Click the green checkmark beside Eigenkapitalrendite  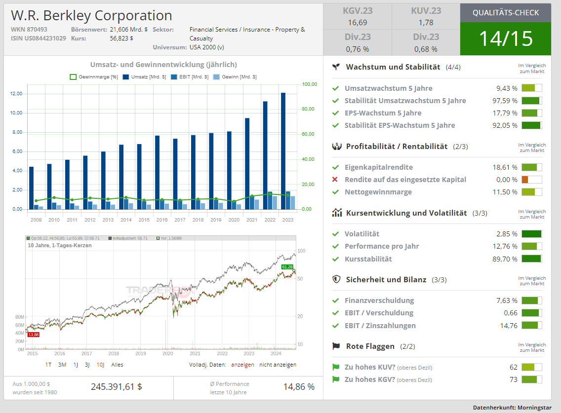[335, 167]
